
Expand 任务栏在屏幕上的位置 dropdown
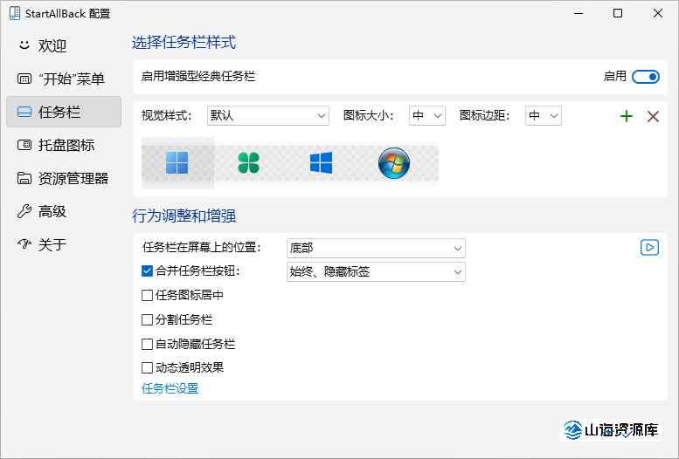pos(376,249)
